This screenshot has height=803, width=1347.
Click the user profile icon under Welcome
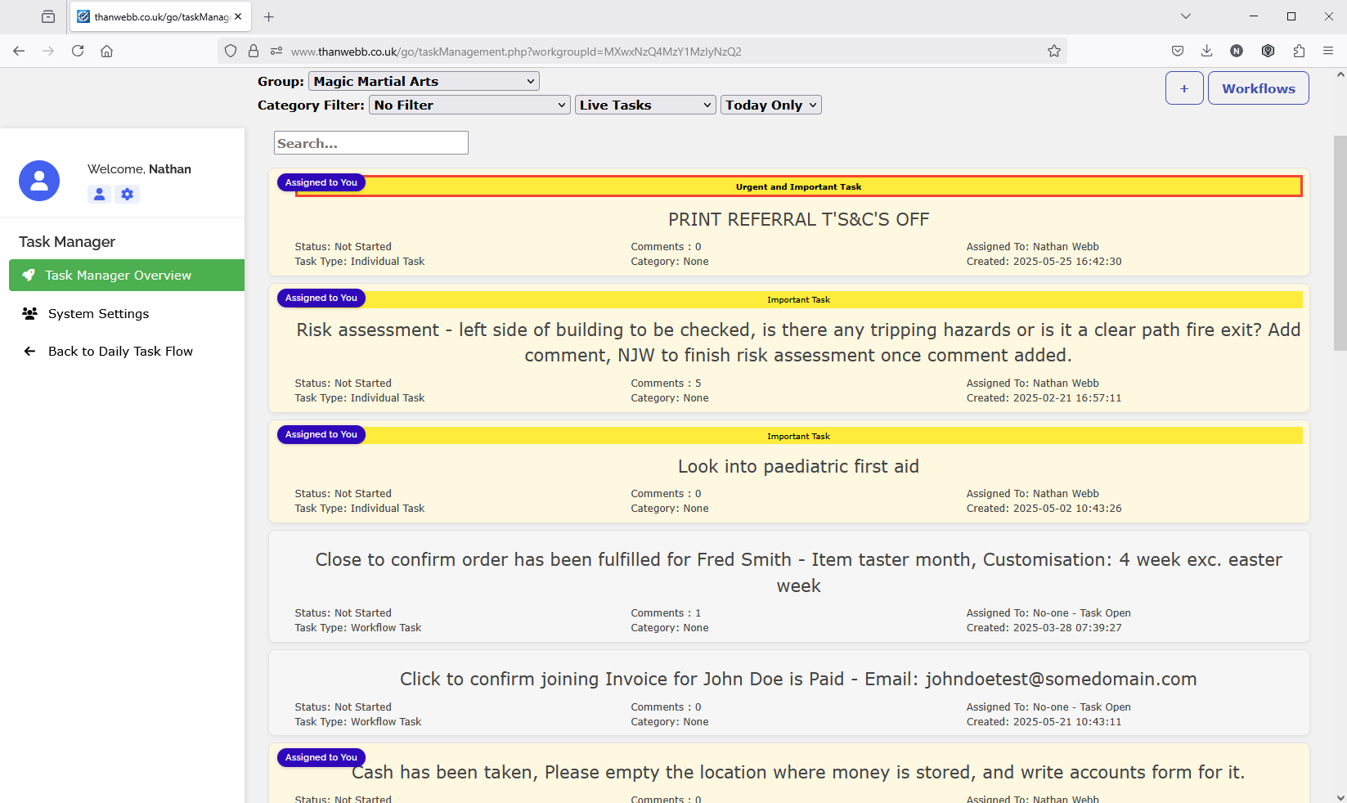click(x=99, y=195)
